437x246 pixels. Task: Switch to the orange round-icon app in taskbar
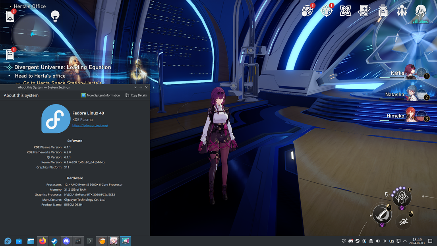pyautogui.click(x=102, y=241)
